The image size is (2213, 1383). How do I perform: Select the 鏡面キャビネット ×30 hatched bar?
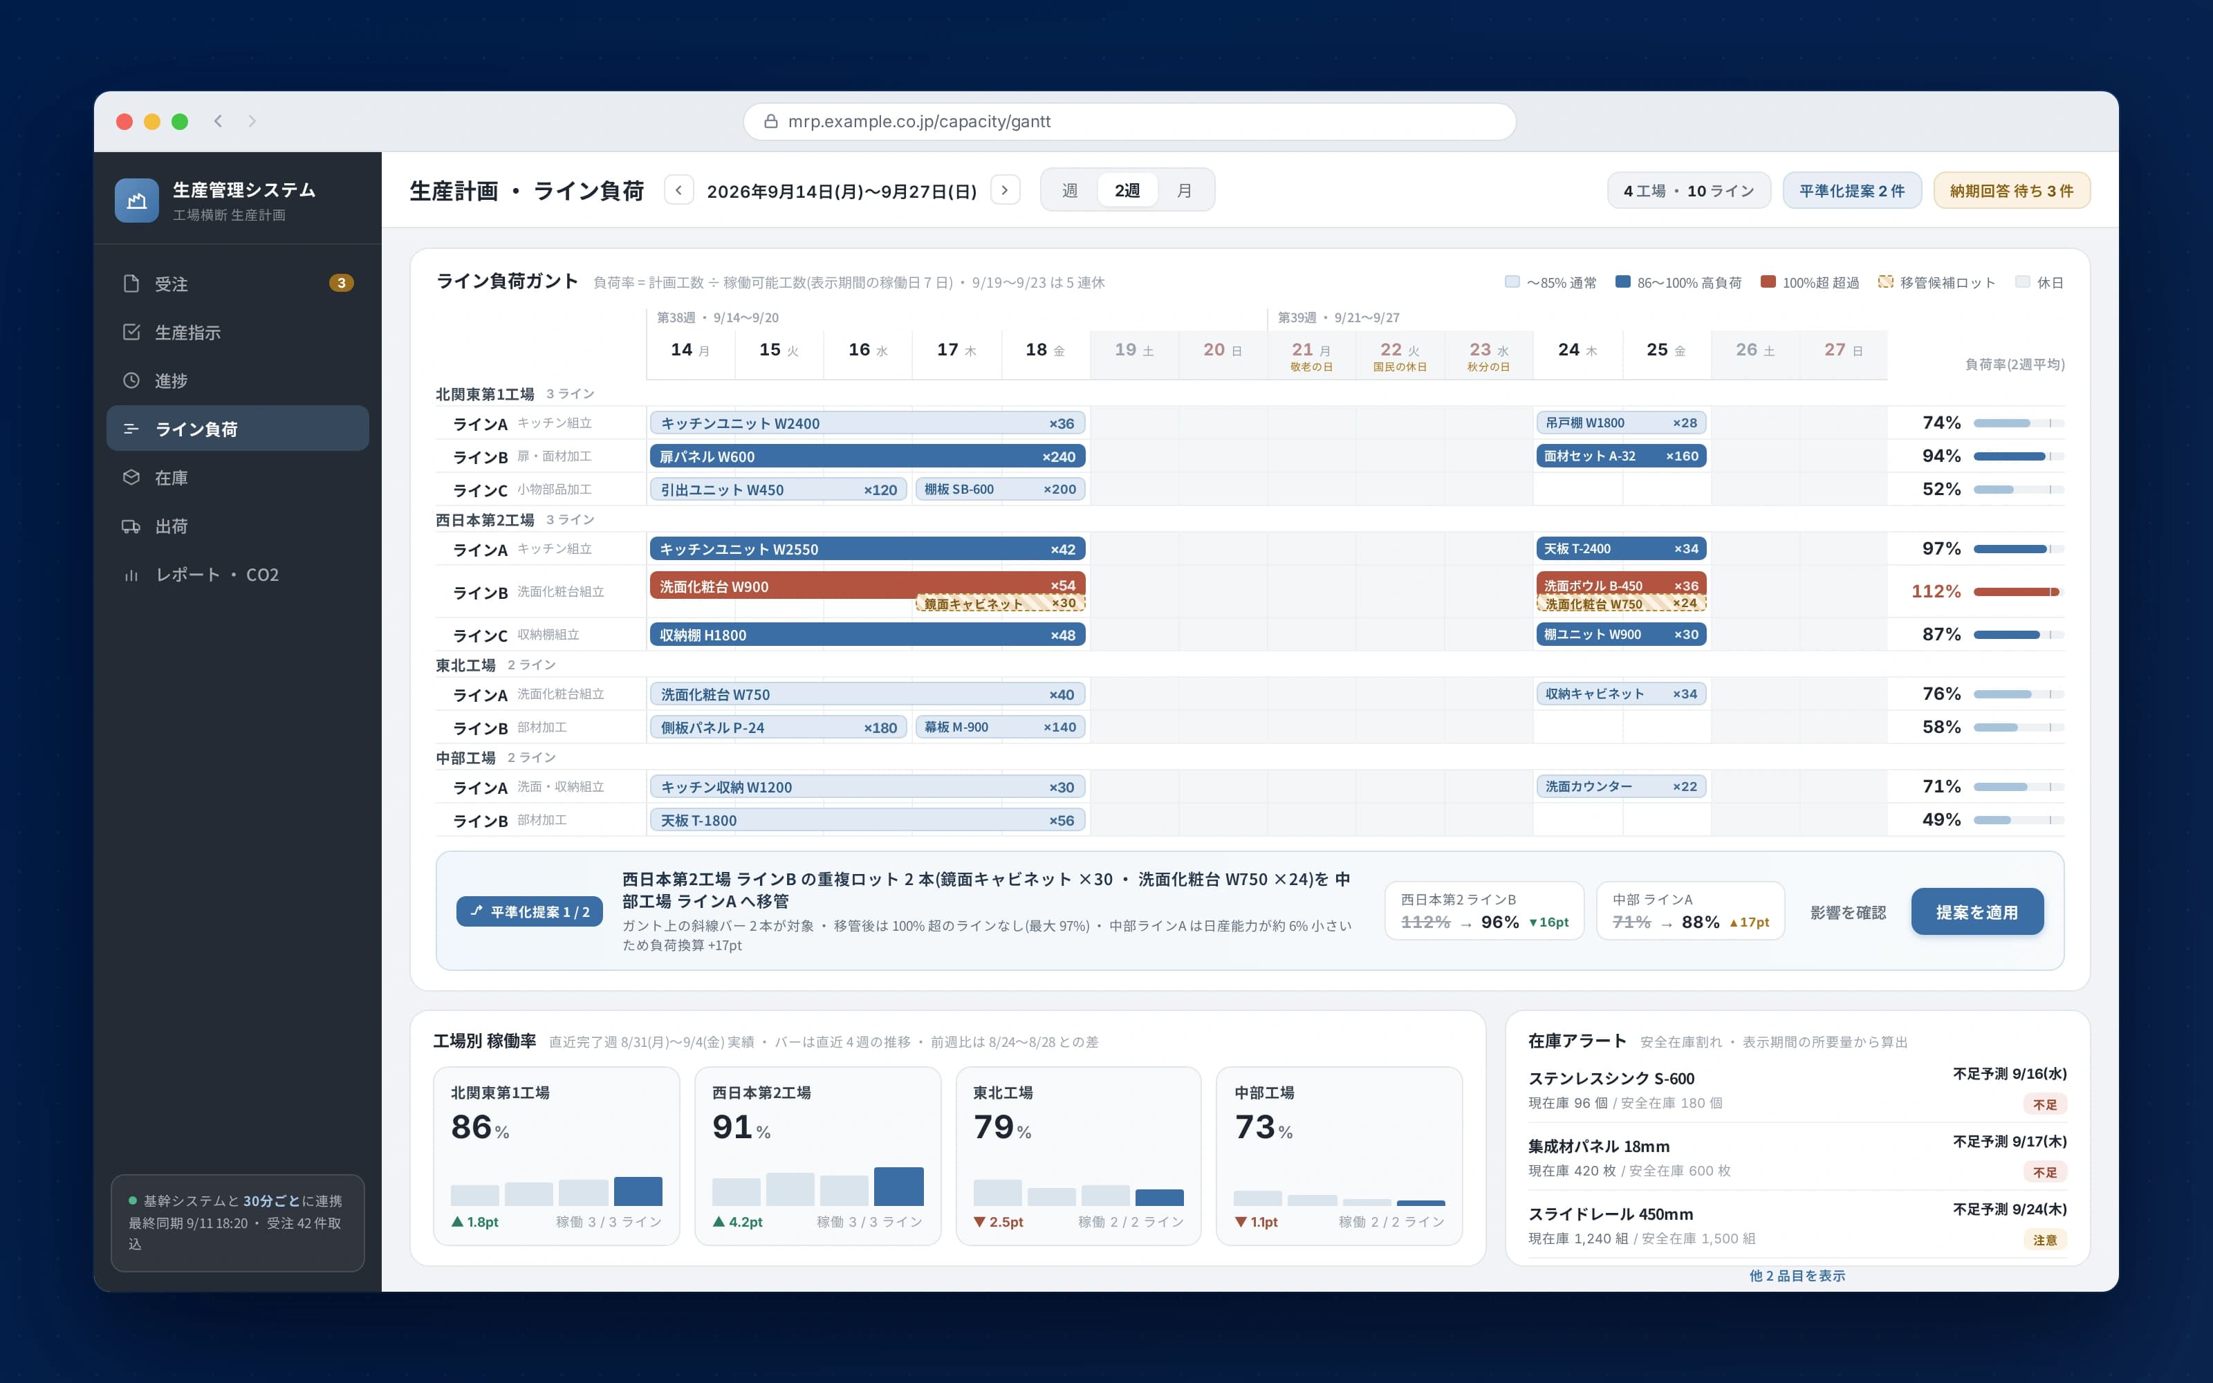999,604
